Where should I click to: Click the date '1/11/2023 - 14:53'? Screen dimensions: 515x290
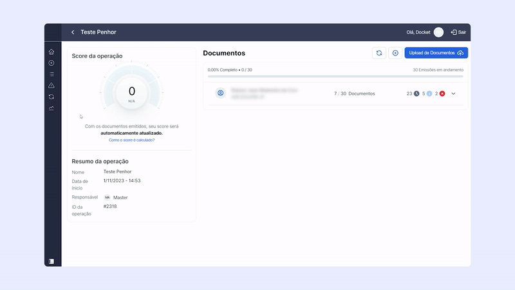pyautogui.click(x=122, y=180)
